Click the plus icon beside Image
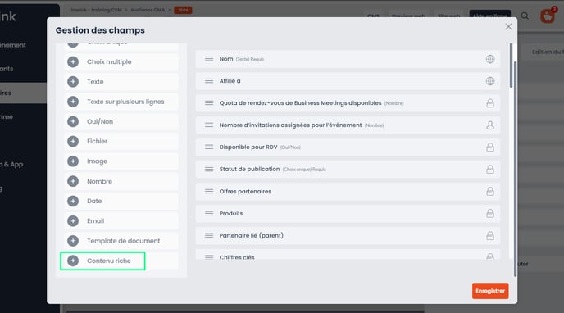 pos(73,161)
